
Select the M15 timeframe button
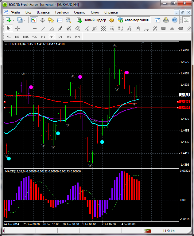(x=26, y=37)
